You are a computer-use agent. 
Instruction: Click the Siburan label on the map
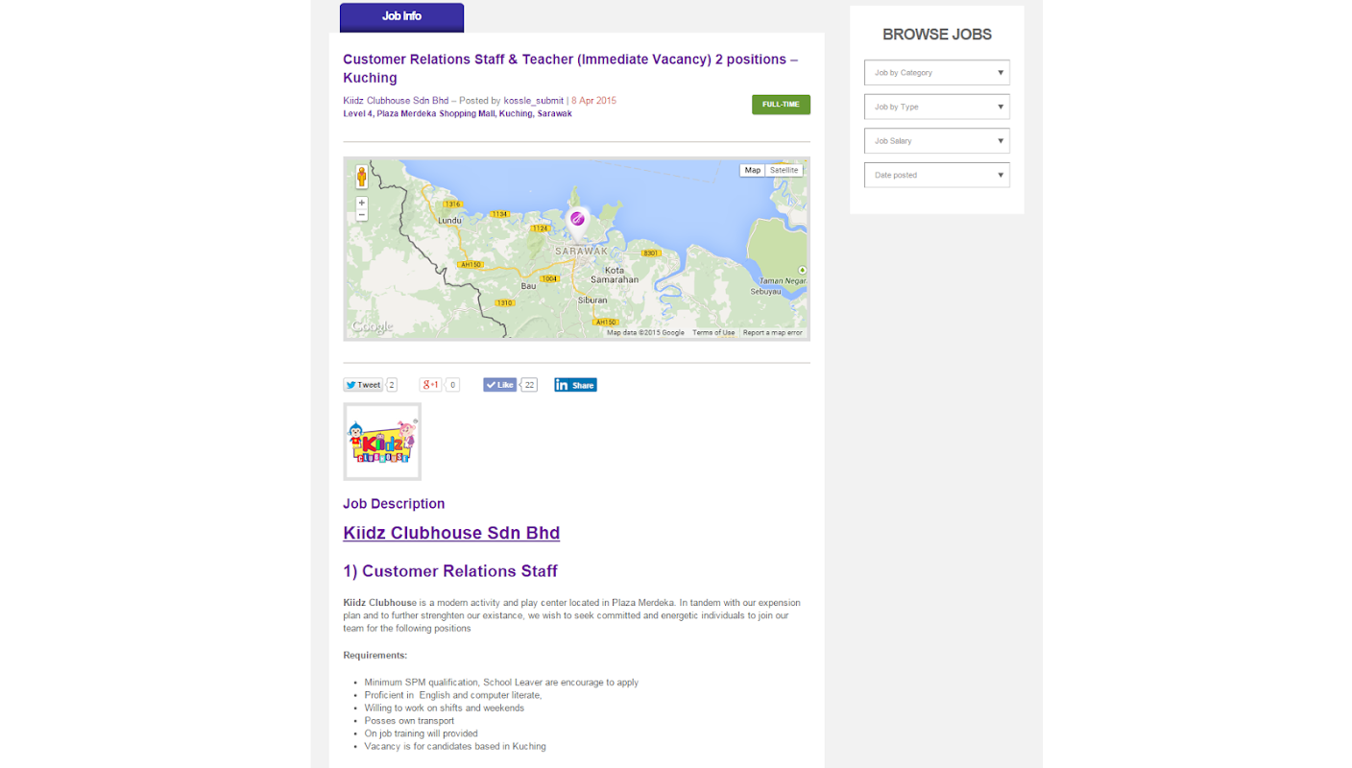592,300
